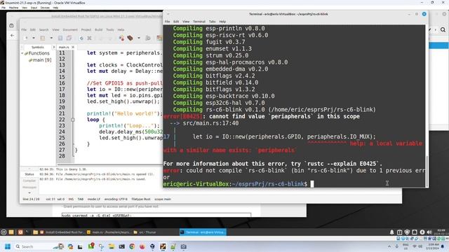Click the Geany build brick toolbar icon

(x=130, y=38)
